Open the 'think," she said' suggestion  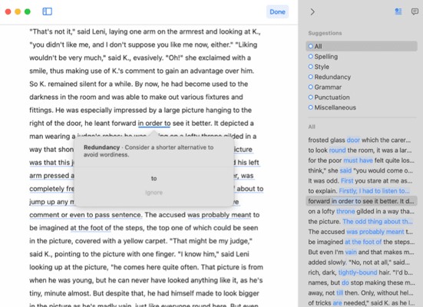click(x=362, y=170)
